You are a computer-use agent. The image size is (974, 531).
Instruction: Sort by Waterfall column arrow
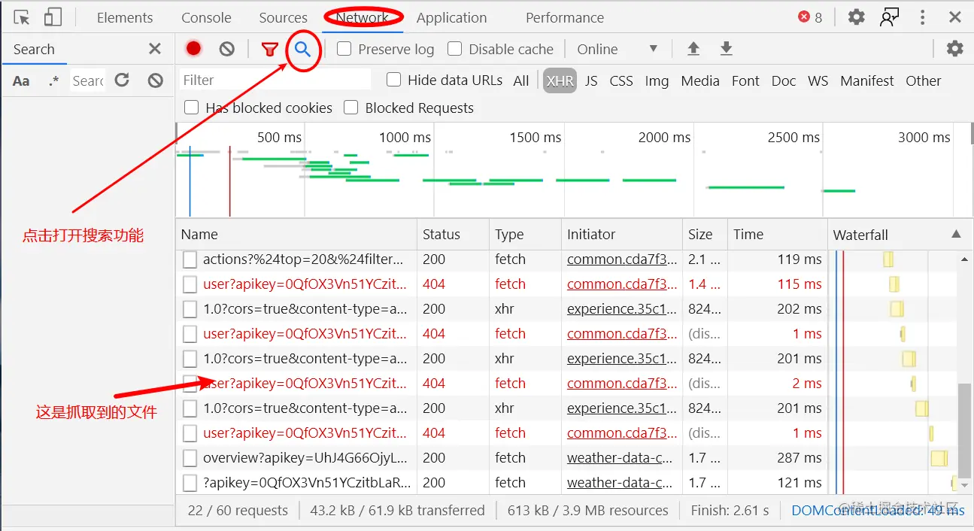pos(956,234)
